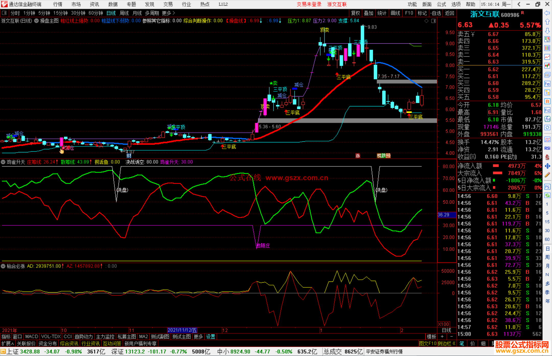
Task: Open the candlestick chart sidebar icon
Action: [x=547, y=66]
